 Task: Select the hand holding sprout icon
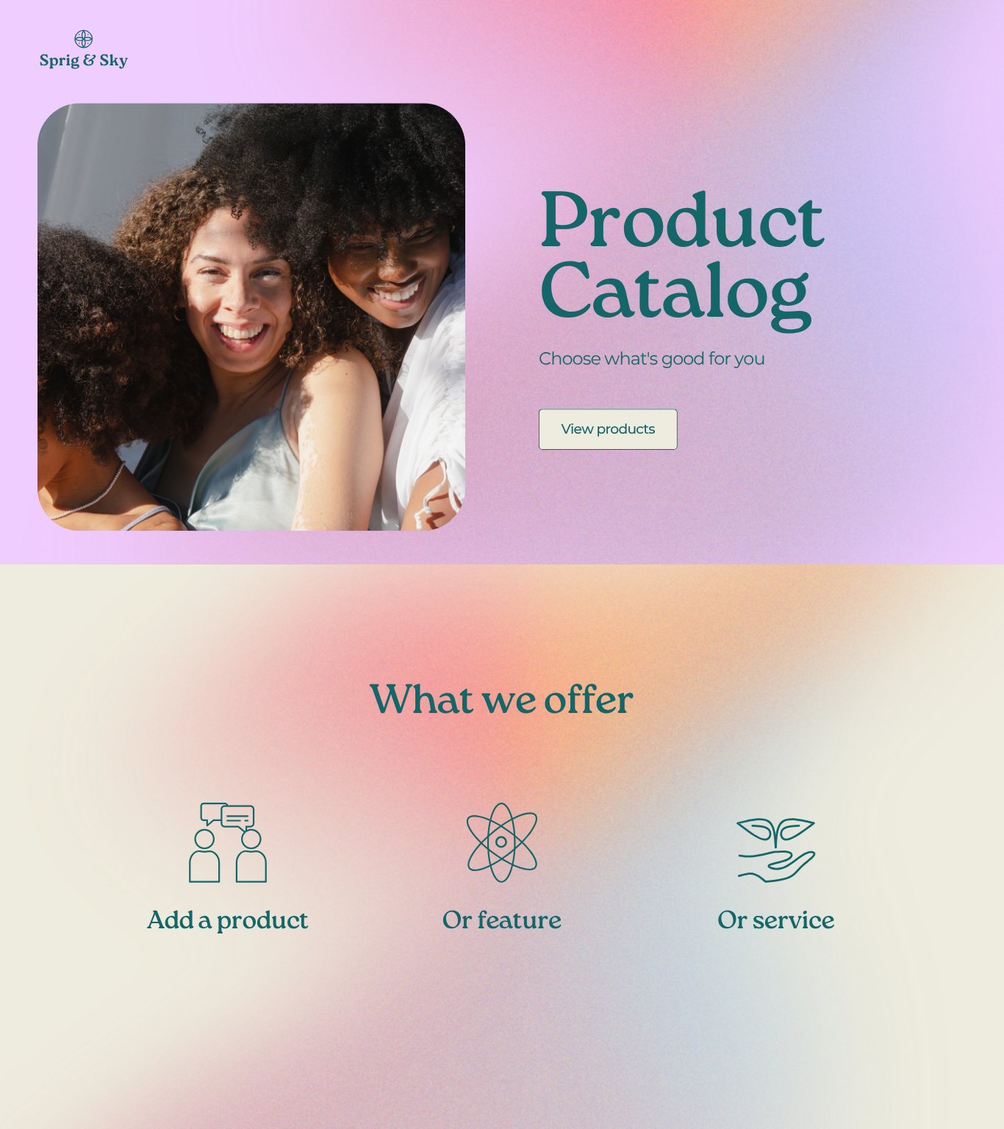pos(776,850)
